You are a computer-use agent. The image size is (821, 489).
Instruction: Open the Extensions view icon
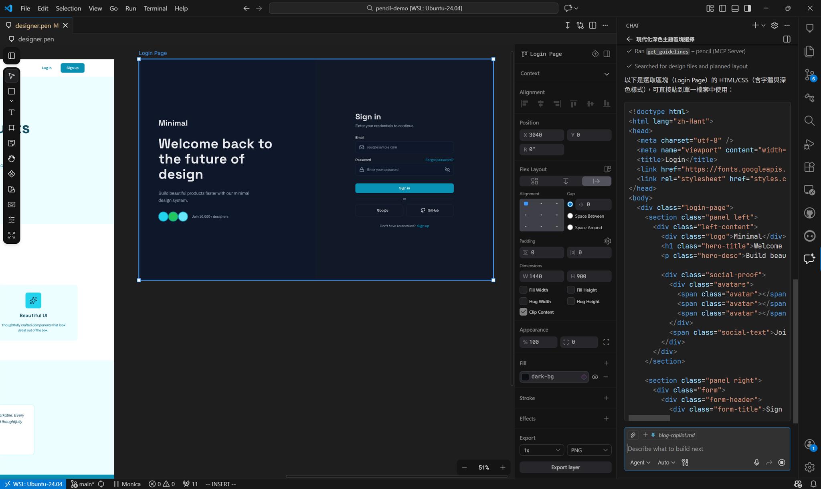point(809,167)
